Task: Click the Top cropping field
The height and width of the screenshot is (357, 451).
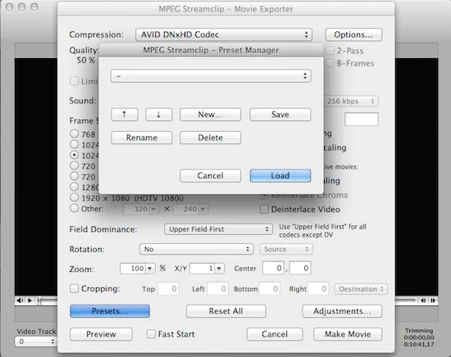Action: [168, 289]
